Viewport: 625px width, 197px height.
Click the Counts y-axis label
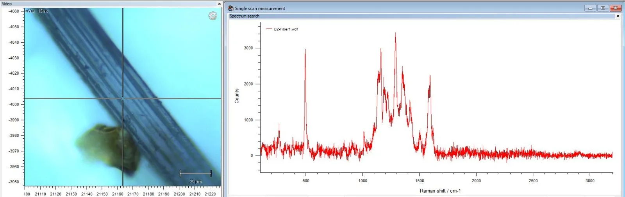pos(237,96)
